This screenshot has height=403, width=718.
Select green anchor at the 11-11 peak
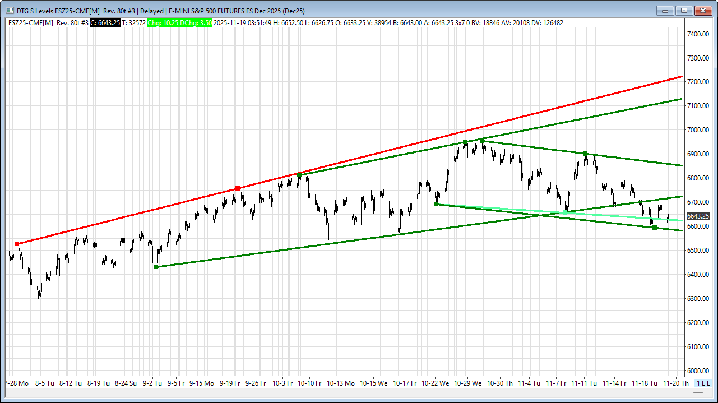(585, 154)
